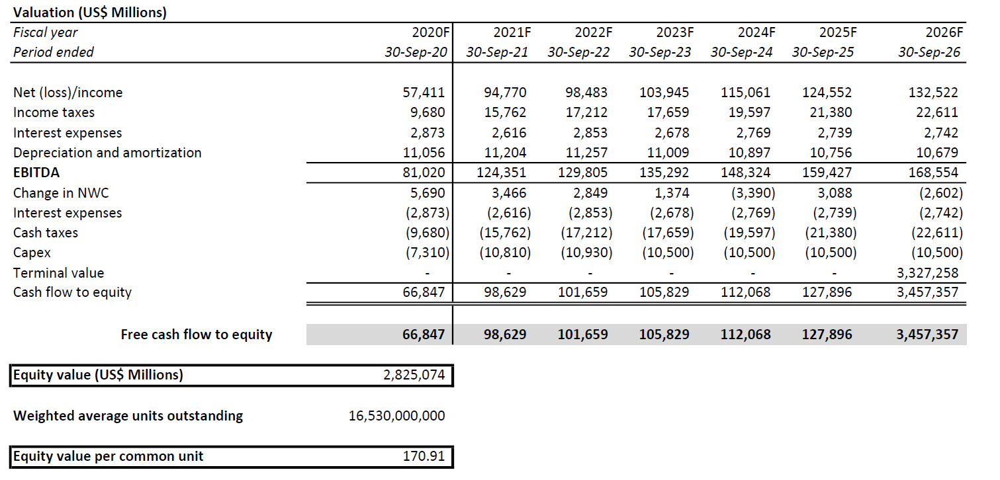Screen dimensions: 1000x480
Task: Select the 2023F column header
Action: 674,32
